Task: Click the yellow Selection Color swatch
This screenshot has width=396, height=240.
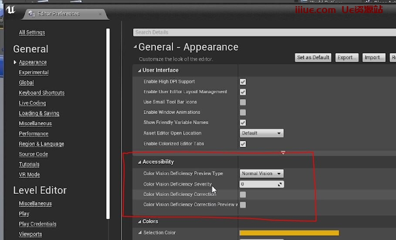Action: click(x=289, y=233)
